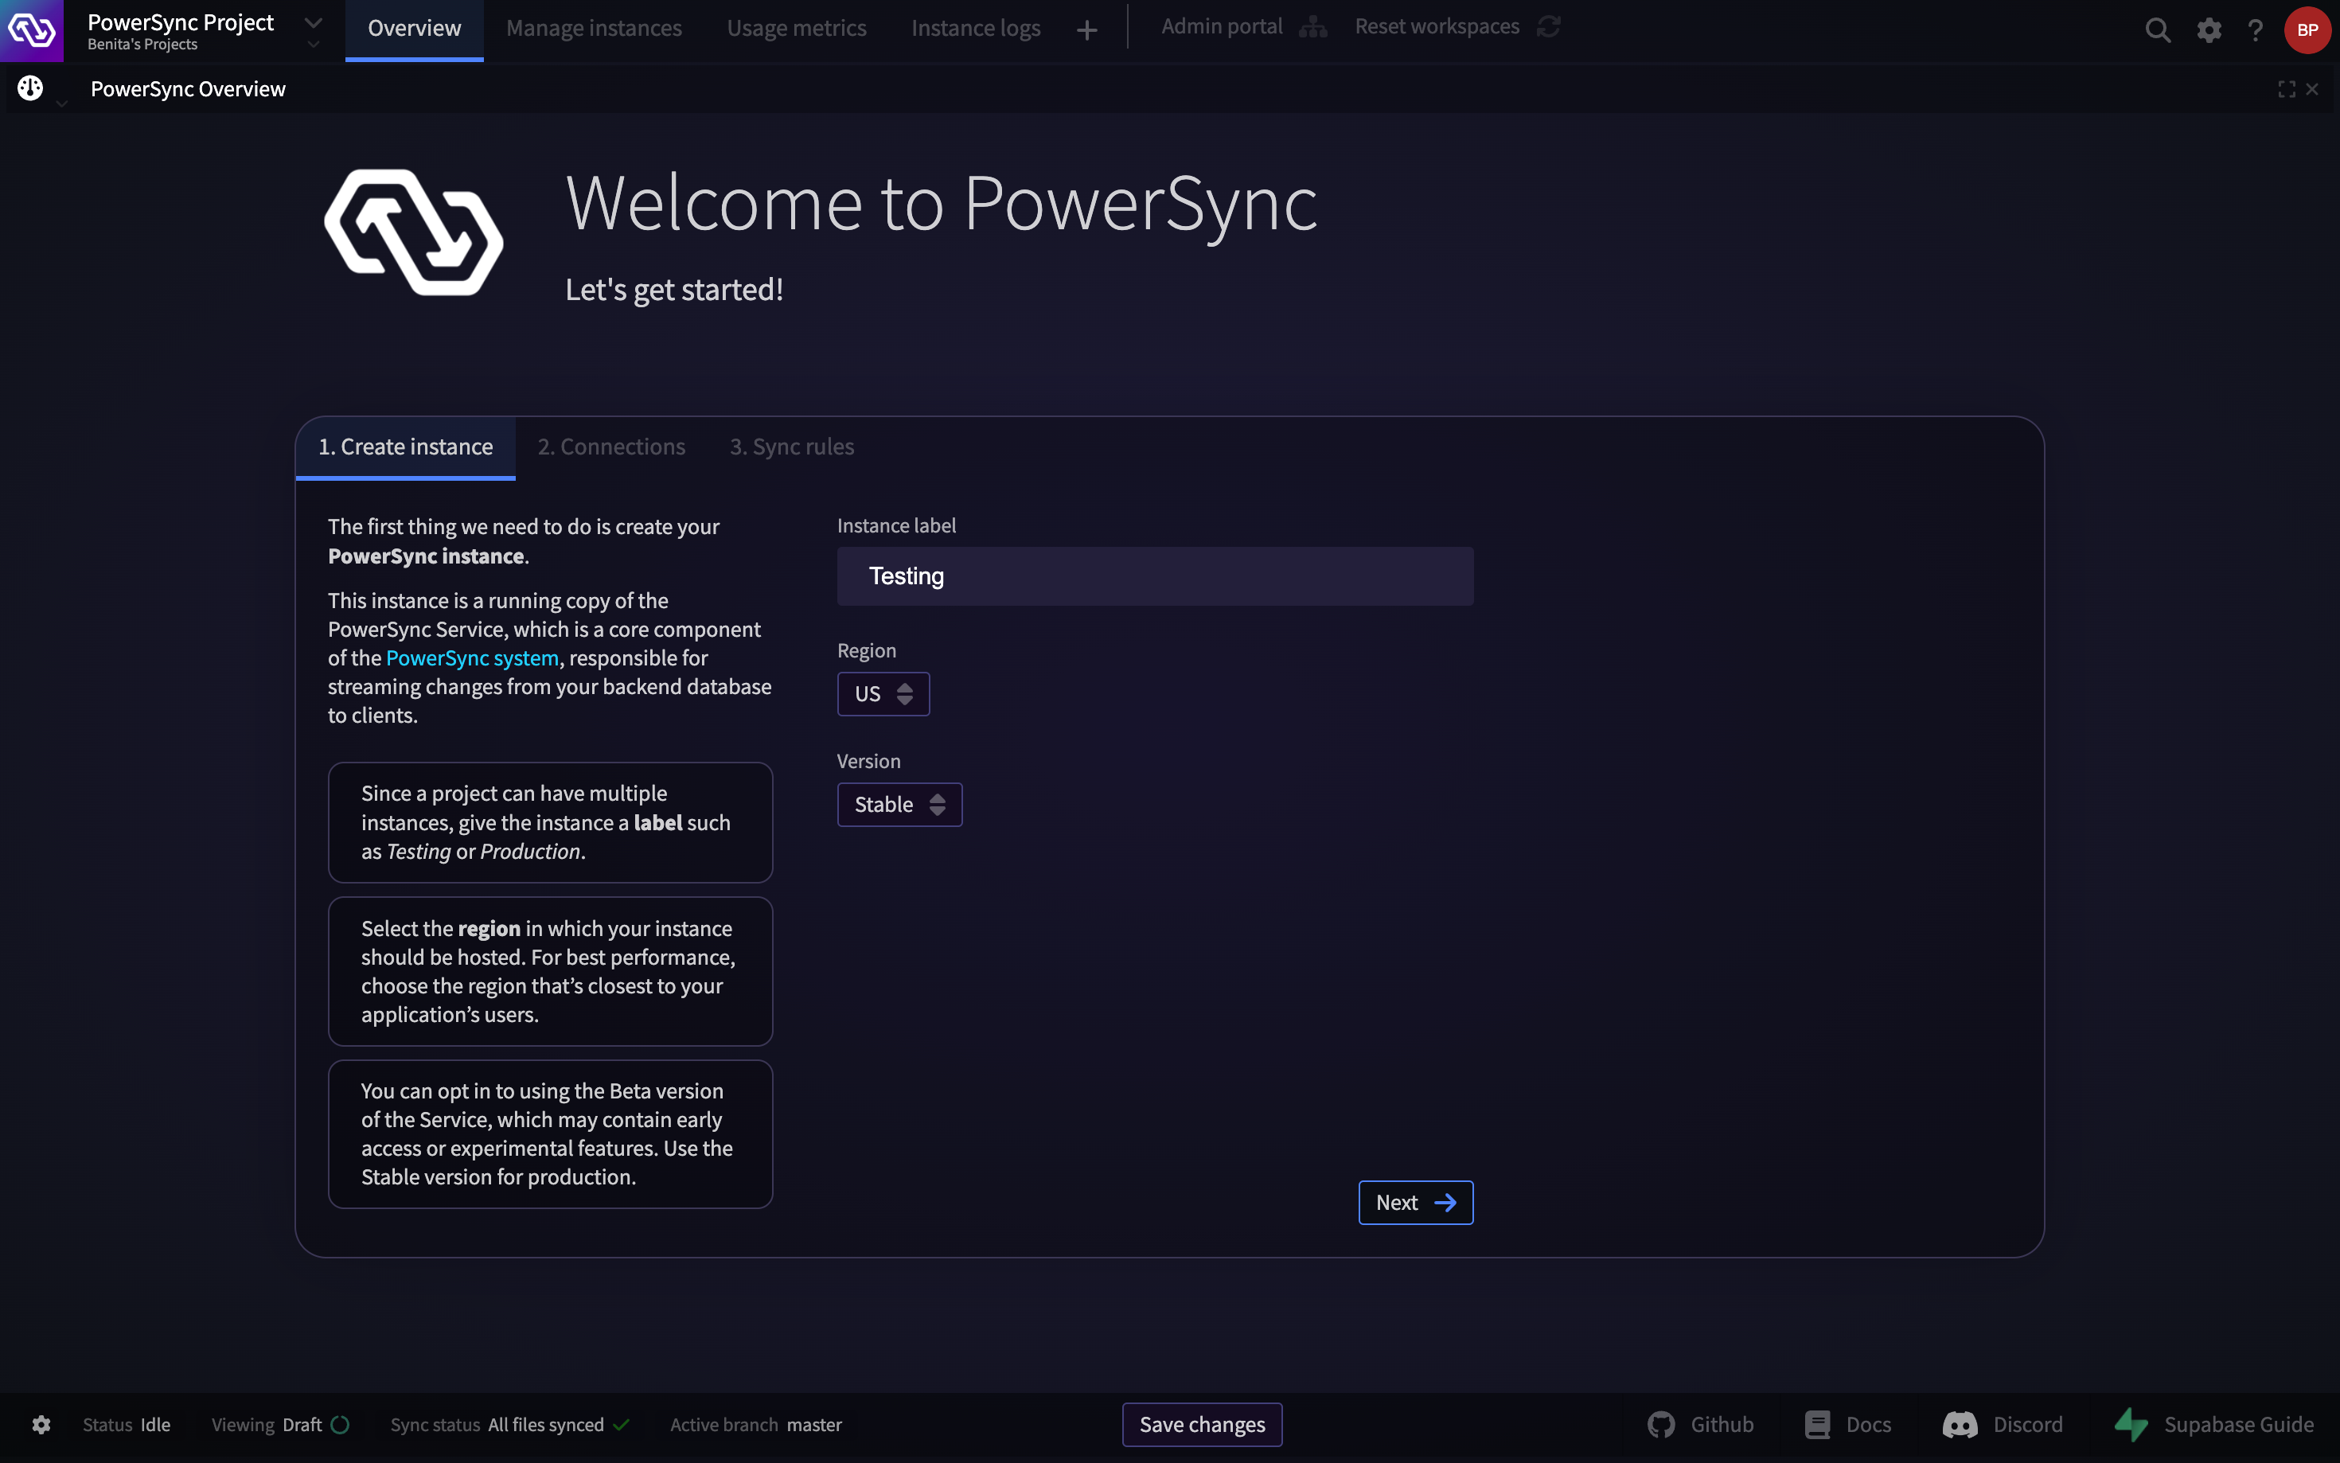Open status bar settings gear icon
Screen dimensions: 2340x1463
pyautogui.click(x=41, y=1424)
